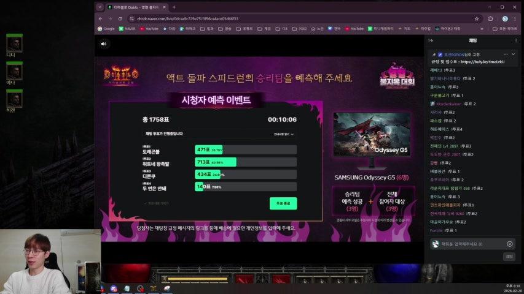Close the Diablo stream tab

point(164,7)
